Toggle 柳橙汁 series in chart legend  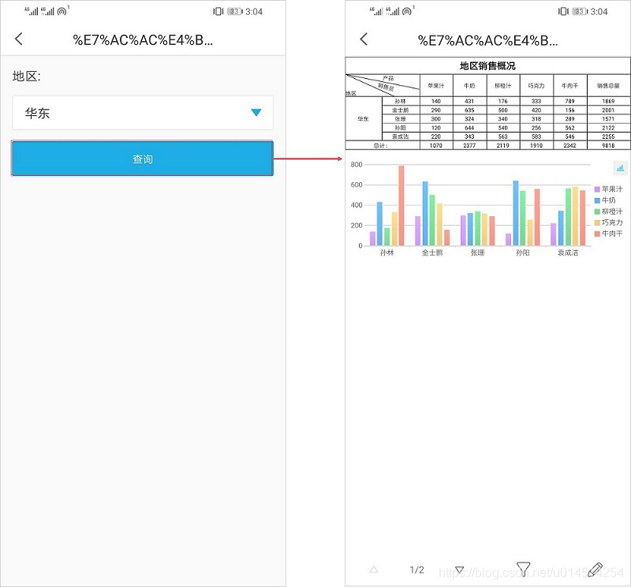coord(608,211)
